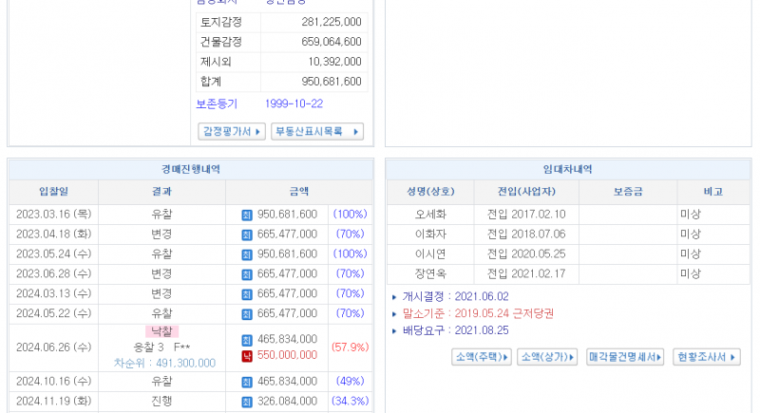Screen dimensions: 760x413
Task: Open the 부동산표시목록 property list
Action: pos(316,132)
